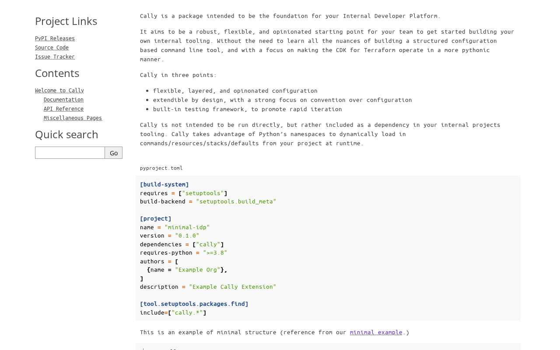The width and height of the screenshot is (560, 350).
Task: Open the PyPI Releases link
Action: (55, 38)
